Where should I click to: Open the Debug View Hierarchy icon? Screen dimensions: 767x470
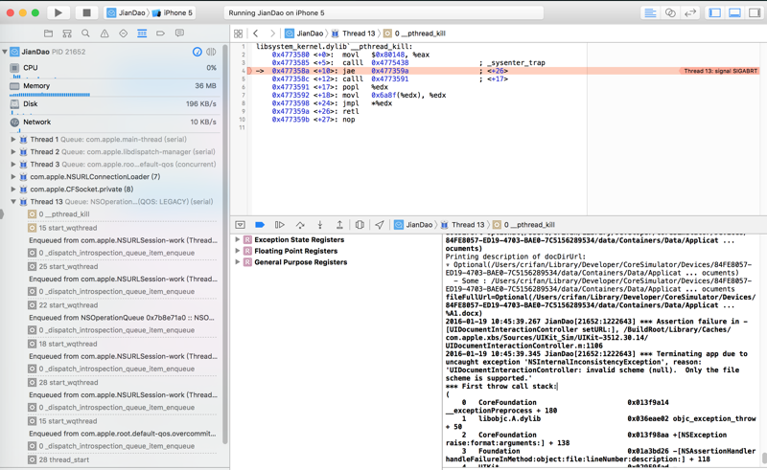tap(360, 225)
